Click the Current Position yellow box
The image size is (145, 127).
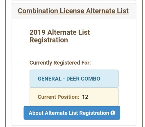tap(74, 97)
